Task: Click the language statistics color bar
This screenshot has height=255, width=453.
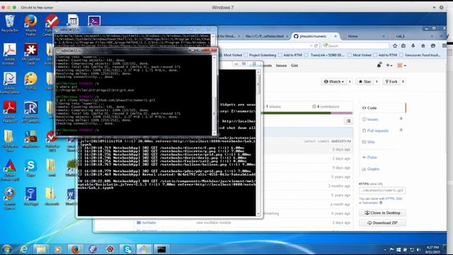Action: pyautogui.click(x=306, y=113)
